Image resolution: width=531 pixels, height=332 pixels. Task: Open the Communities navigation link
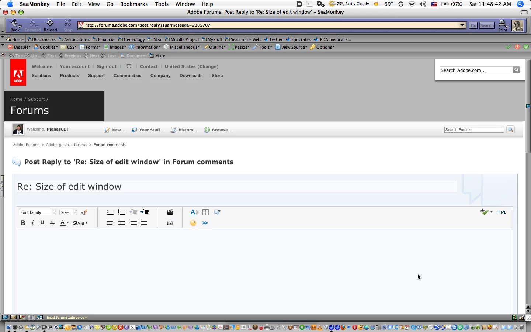coord(127,76)
